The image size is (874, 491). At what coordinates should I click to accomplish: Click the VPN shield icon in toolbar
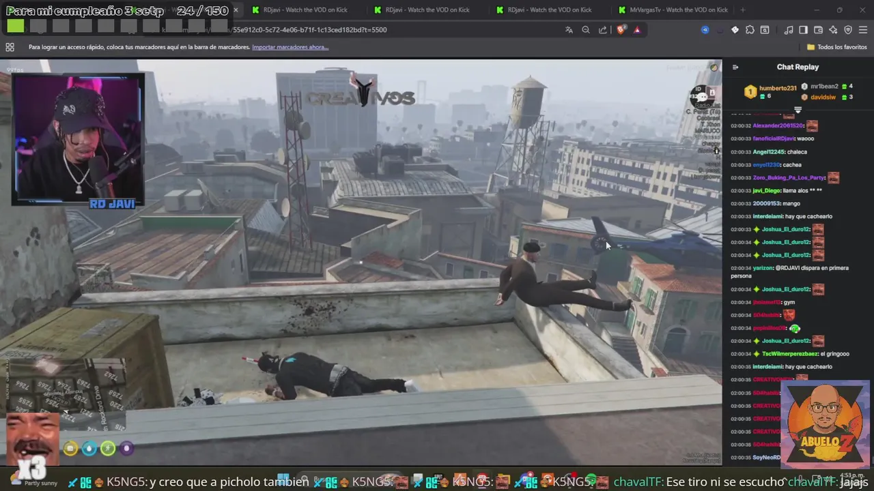[848, 30]
